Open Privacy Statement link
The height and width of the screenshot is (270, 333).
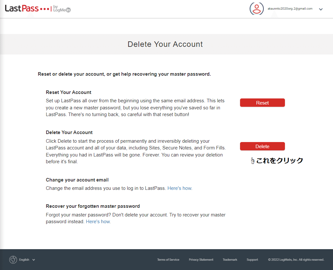point(201,260)
